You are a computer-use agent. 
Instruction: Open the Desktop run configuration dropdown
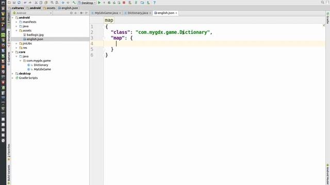(87, 3)
